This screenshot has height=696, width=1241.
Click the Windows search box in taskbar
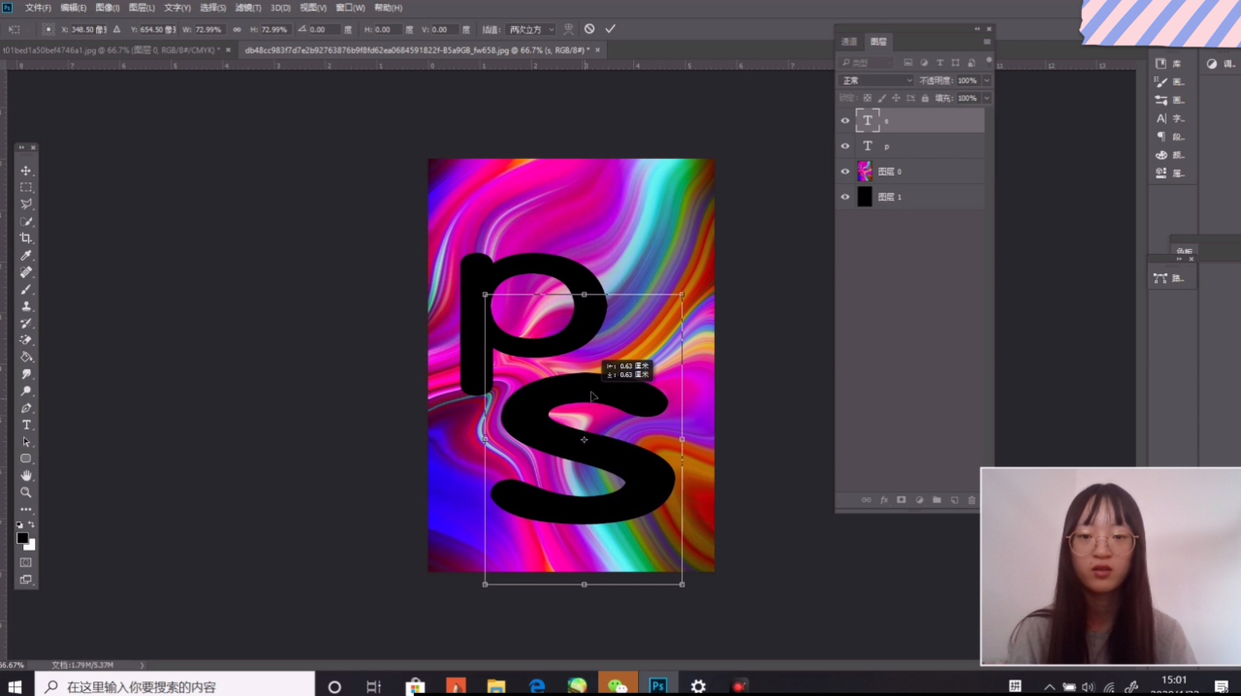pos(175,686)
